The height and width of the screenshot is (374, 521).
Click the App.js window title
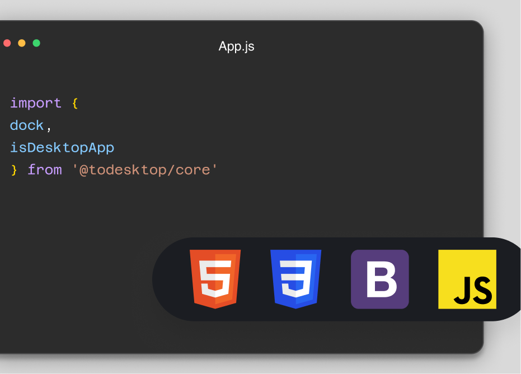[236, 46]
